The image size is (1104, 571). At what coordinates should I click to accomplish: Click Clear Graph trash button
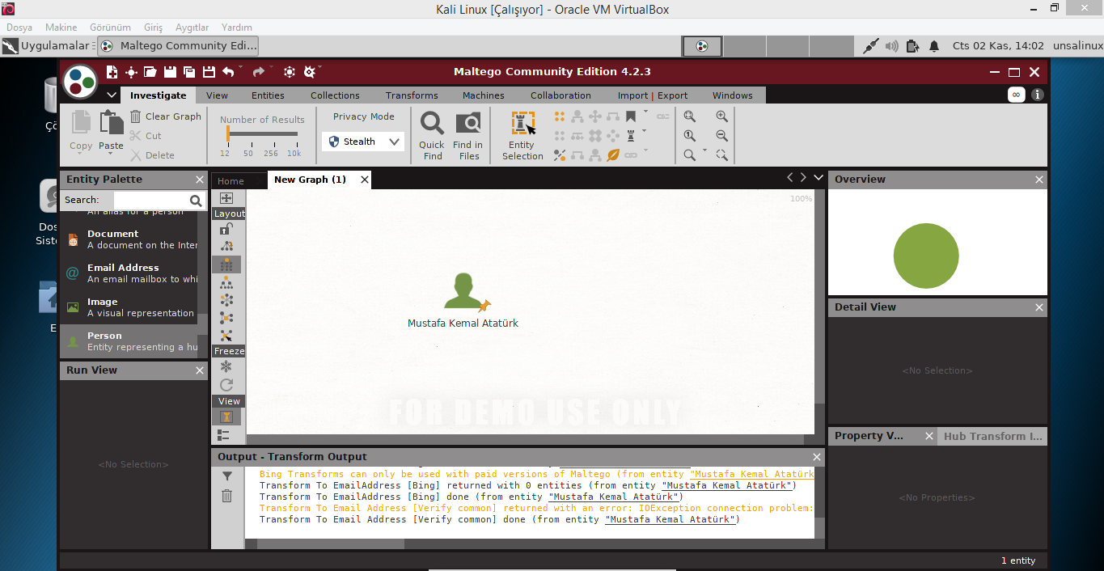coord(165,116)
